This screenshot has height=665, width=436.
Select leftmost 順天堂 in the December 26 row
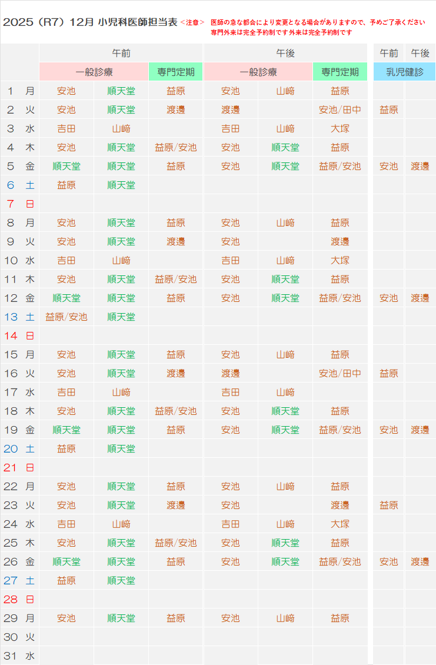[66, 561]
